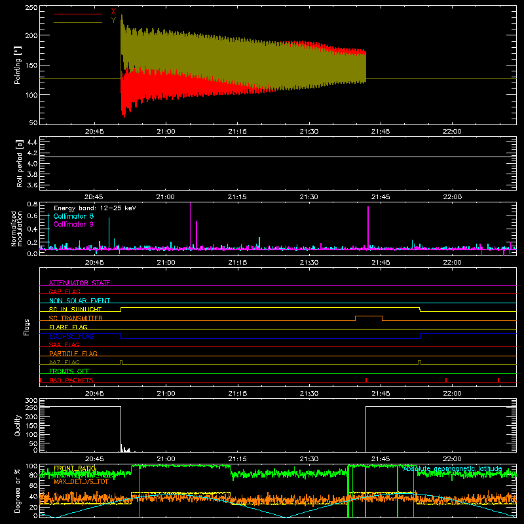Screen dimensions: 524x524
Task: Click the magenta modulation spike near 21:42
Action: click(368, 227)
